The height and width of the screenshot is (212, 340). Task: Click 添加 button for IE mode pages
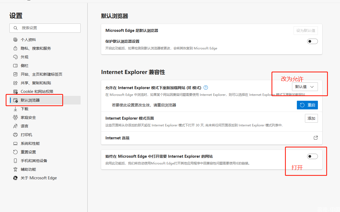(311, 118)
